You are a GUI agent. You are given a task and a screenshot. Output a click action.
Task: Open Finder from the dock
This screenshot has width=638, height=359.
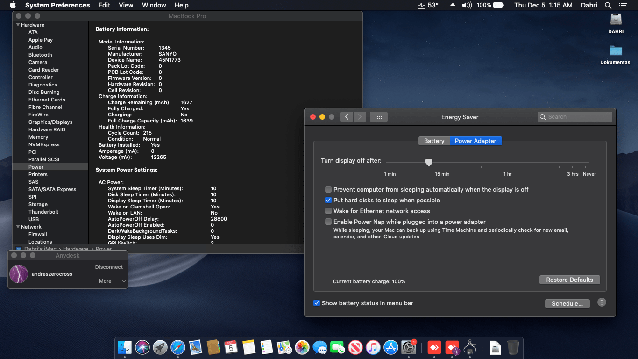[x=125, y=347]
